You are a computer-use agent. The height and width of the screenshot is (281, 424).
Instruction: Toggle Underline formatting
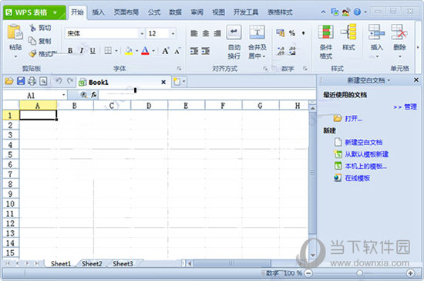93,51
